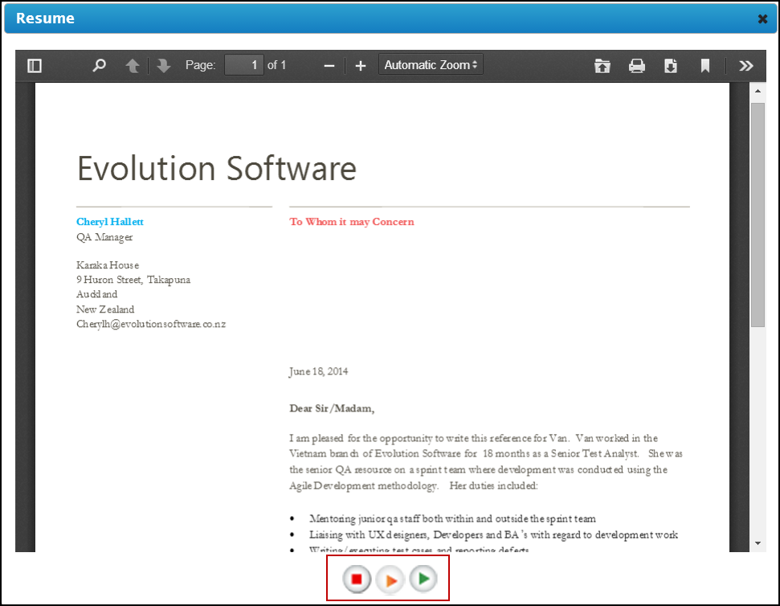The height and width of the screenshot is (606, 780).
Task: Click the 'Mentoring junior qa staff' bullet
Action: [452, 519]
